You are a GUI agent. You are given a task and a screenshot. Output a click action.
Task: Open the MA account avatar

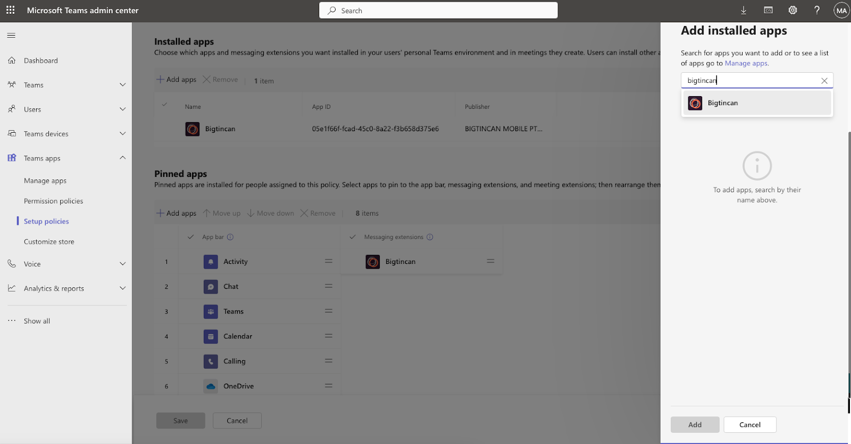[x=841, y=11]
